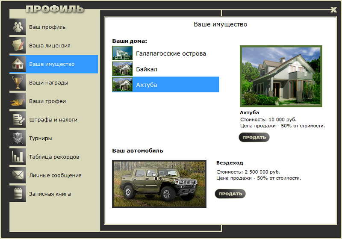The image size is (342, 239).
Task: Click the bar chart icon beside Таблица рекордов
Action: (x=18, y=157)
